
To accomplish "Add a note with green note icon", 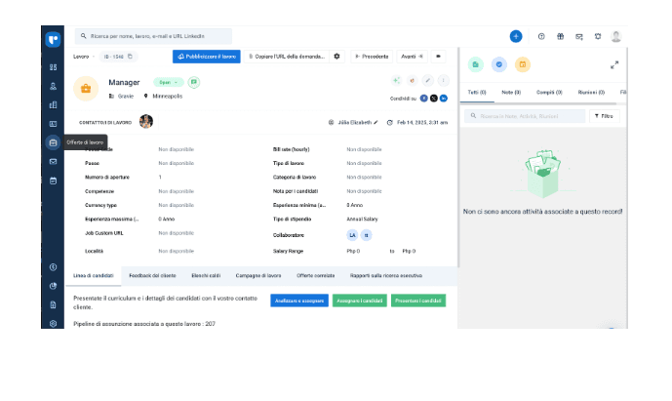I will pos(475,64).
